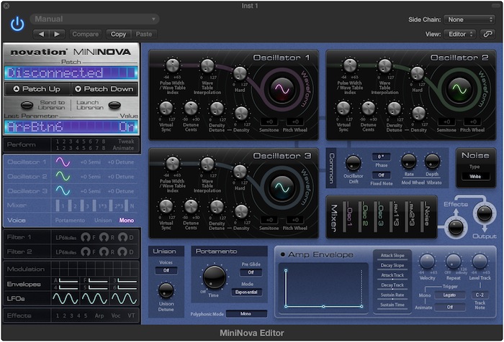Open the View Editor dropdown
The image size is (504, 342).
(461, 34)
